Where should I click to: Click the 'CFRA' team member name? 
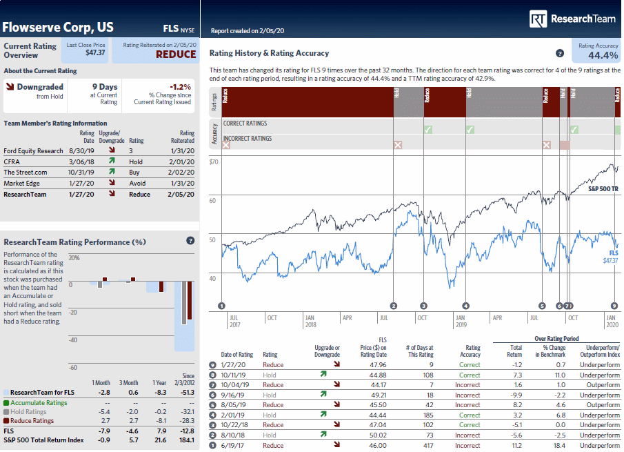(12, 161)
